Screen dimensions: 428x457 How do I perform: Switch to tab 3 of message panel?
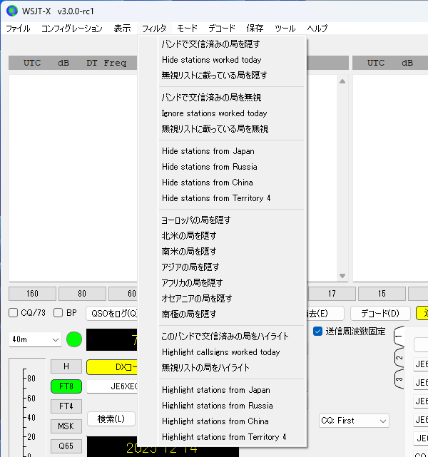click(399, 379)
